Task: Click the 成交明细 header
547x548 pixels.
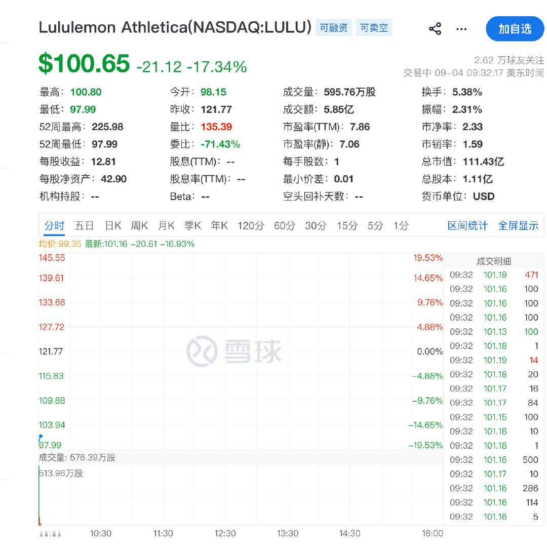Action: (x=493, y=261)
